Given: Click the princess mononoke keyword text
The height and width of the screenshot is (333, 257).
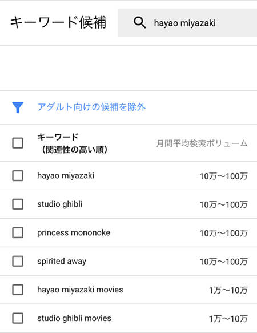Looking at the screenshot, I should click(x=74, y=233).
